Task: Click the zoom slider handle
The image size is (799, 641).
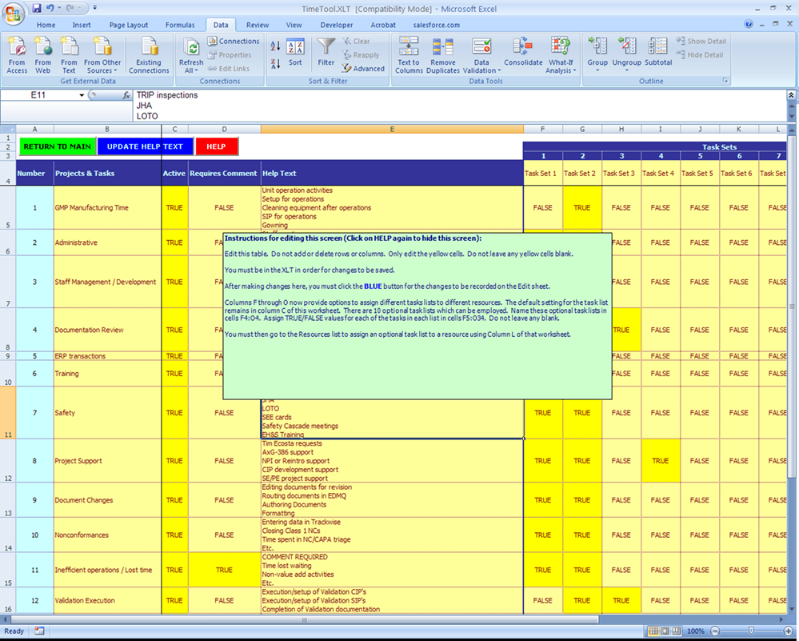Action: tap(750, 631)
